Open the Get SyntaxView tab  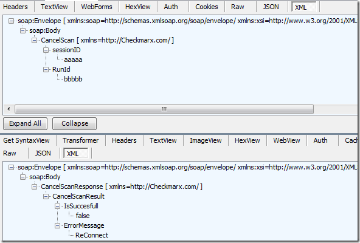(26, 140)
